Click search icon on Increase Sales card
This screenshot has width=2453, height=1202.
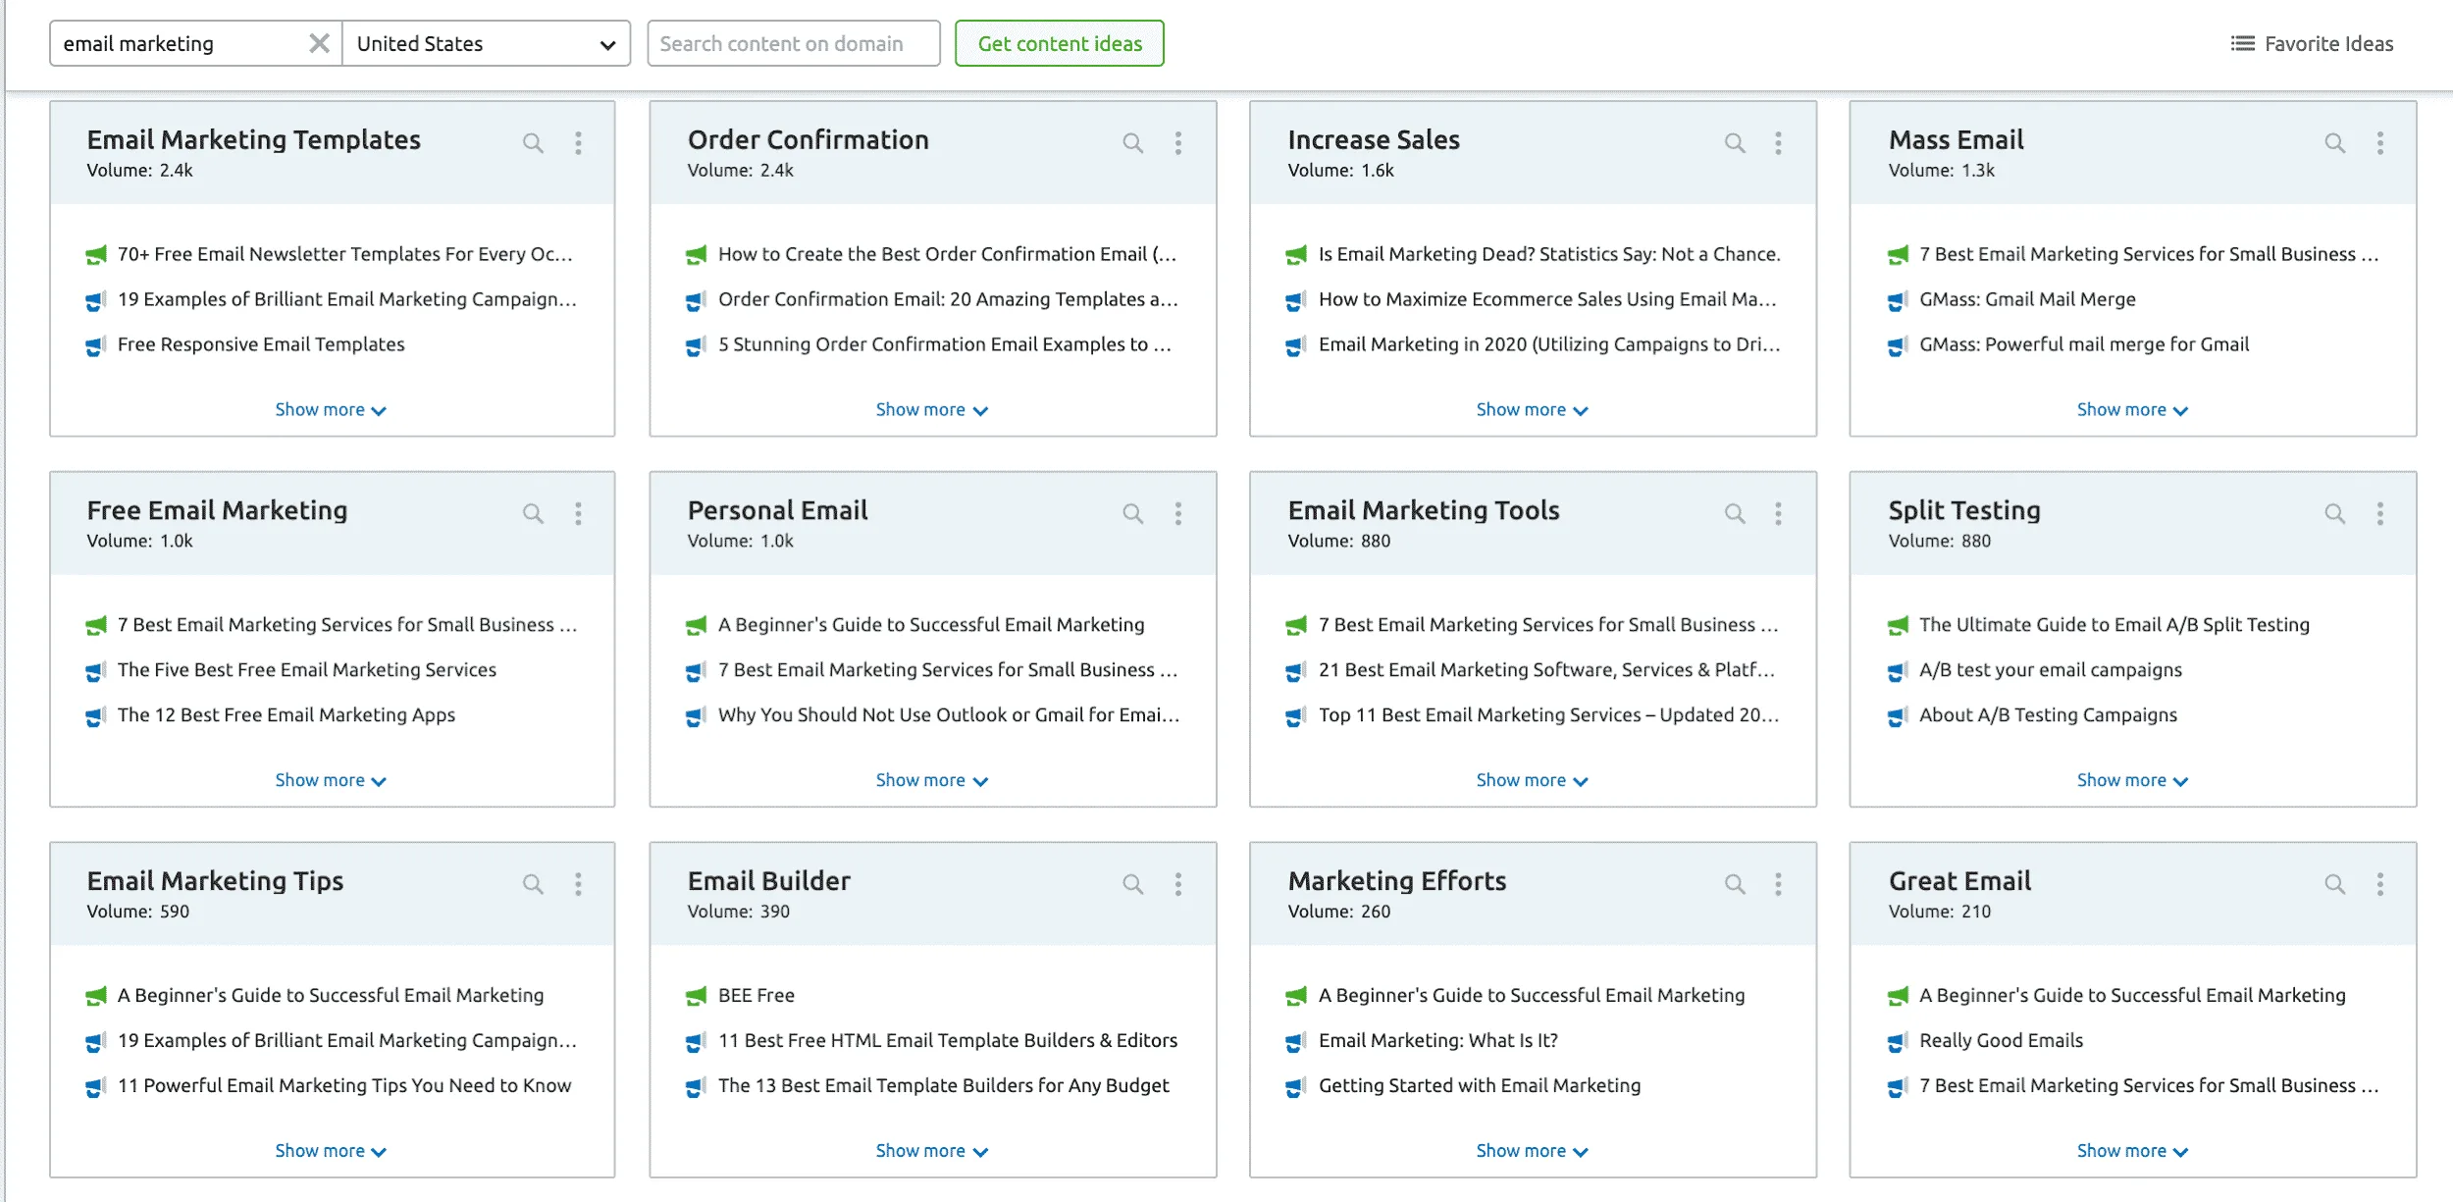(x=1735, y=143)
